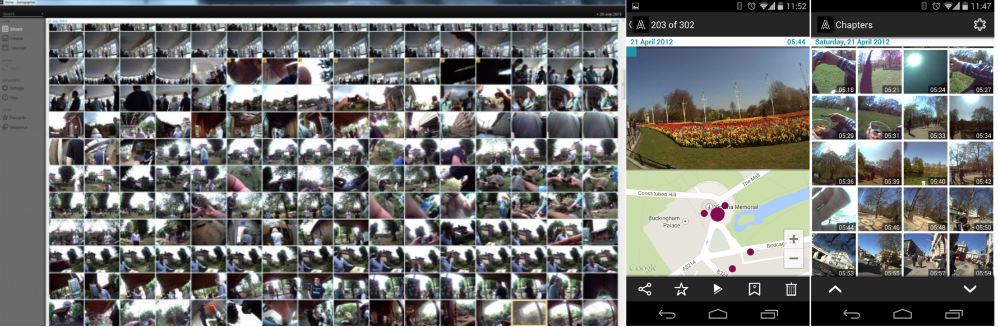Select the largest magenta map location marker

click(717, 214)
